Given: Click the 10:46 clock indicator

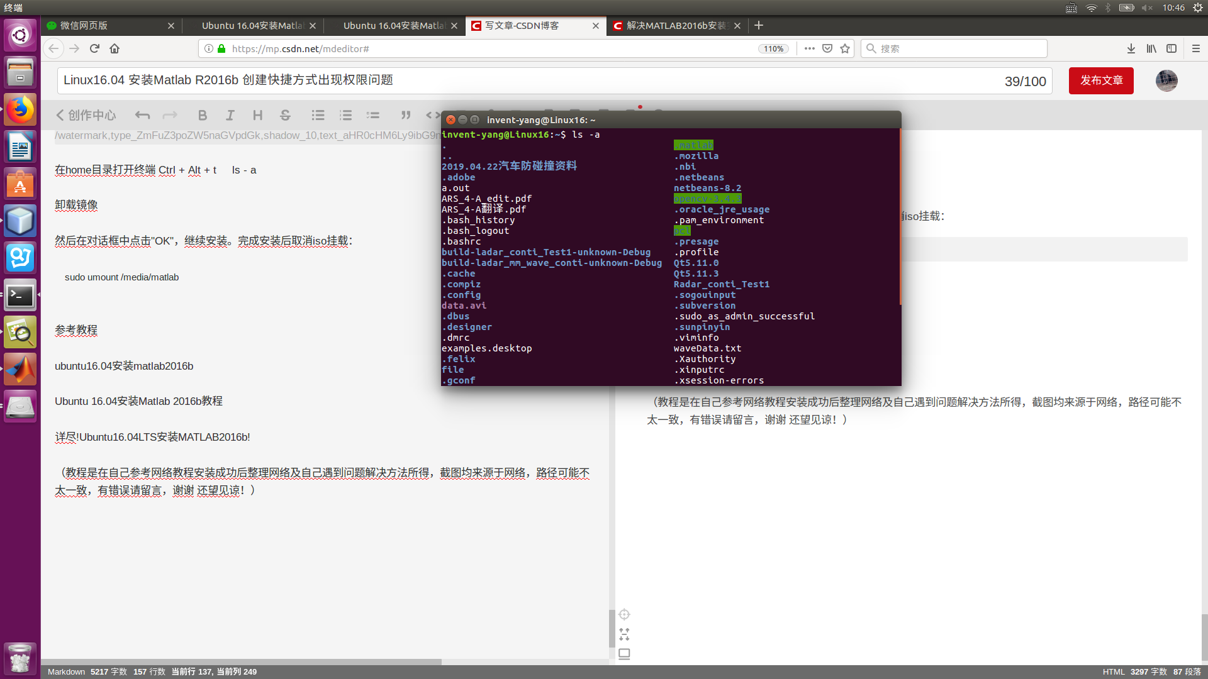Looking at the screenshot, I should pyautogui.click(x=1173, y=8).
